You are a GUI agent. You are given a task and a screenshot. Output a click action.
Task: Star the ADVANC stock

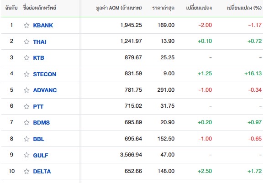[26, 90]
